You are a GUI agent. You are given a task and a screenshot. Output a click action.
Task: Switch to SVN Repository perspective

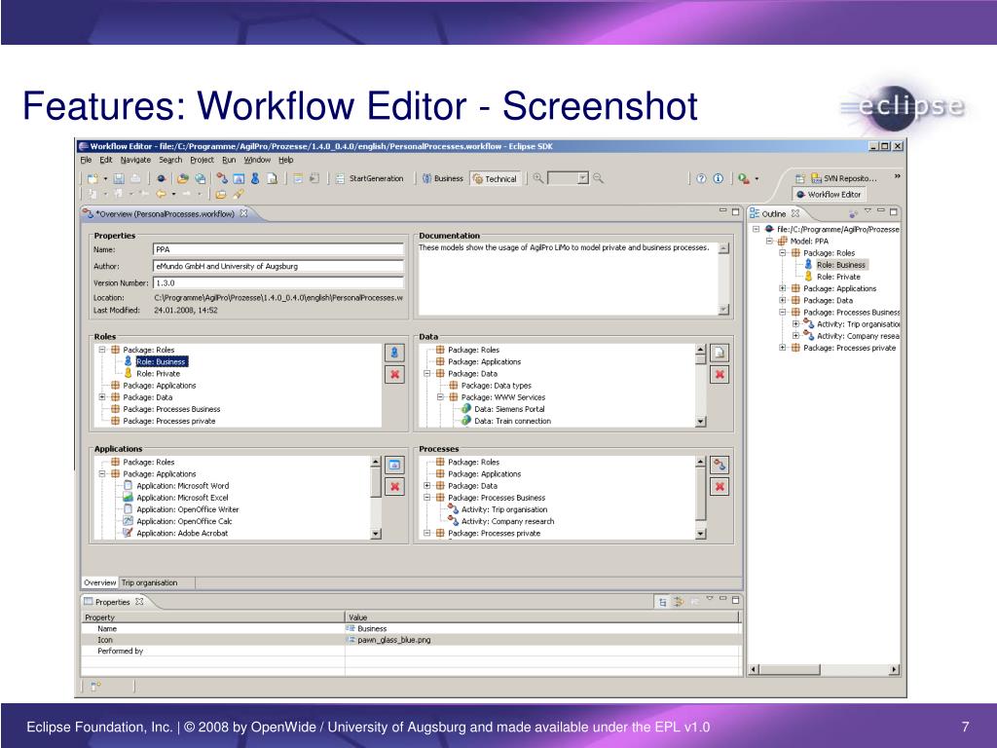(843, 179)
